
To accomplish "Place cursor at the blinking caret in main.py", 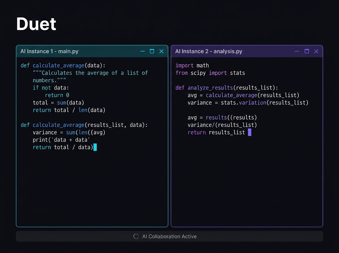I will pyautogui.click(x=95, y=147).
